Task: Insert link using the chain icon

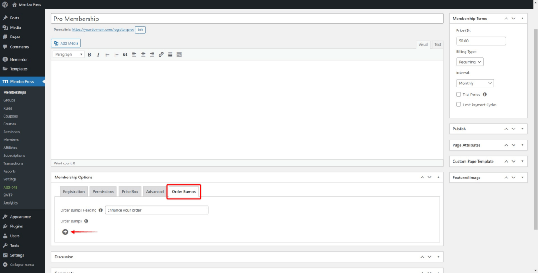Action: (x=161, y=54)
